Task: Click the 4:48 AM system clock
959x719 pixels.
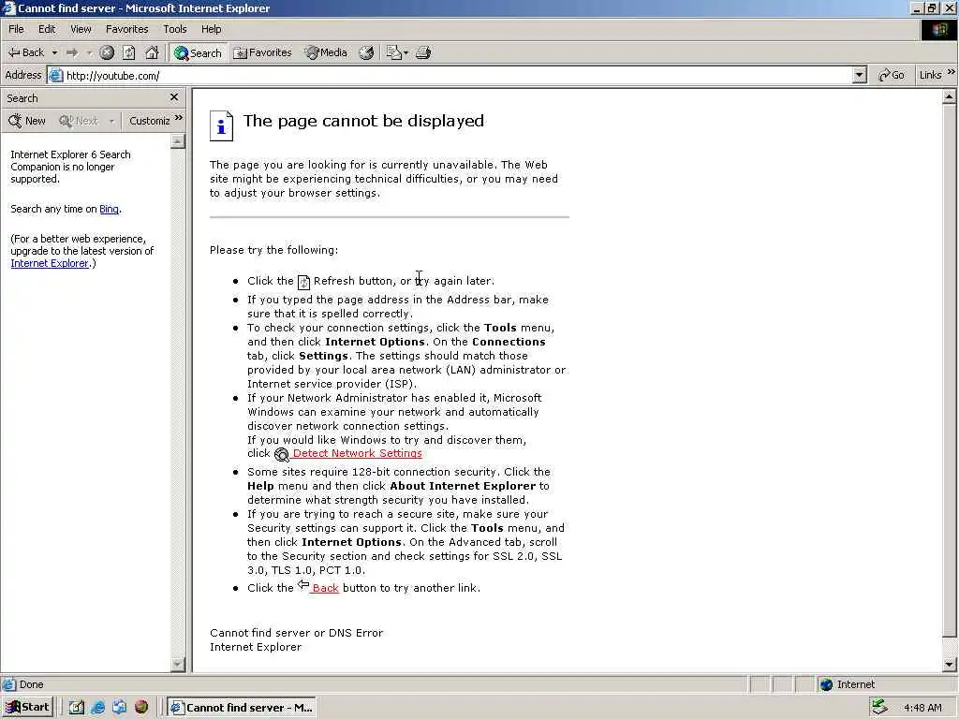Action: 922,708
